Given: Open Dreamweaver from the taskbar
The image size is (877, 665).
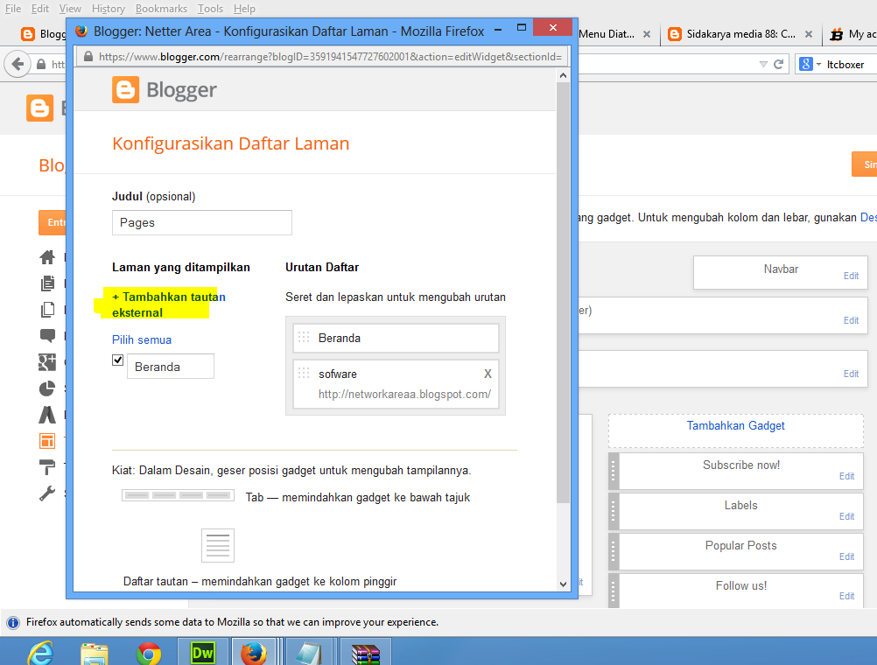Looking at the screenshot, I should coord(202,653).
